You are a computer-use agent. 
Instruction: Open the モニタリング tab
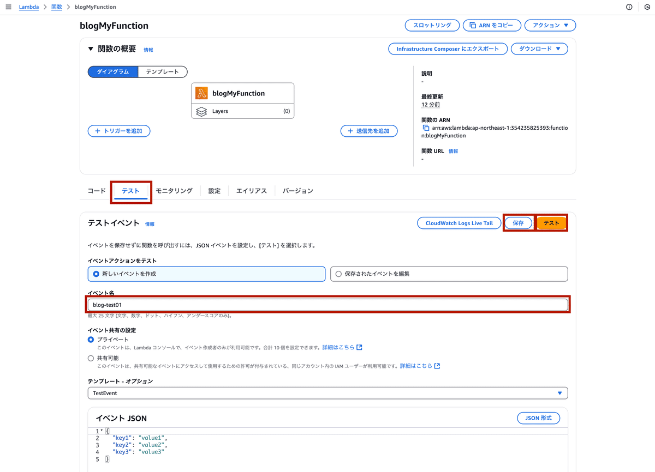(x=174, y=191)
